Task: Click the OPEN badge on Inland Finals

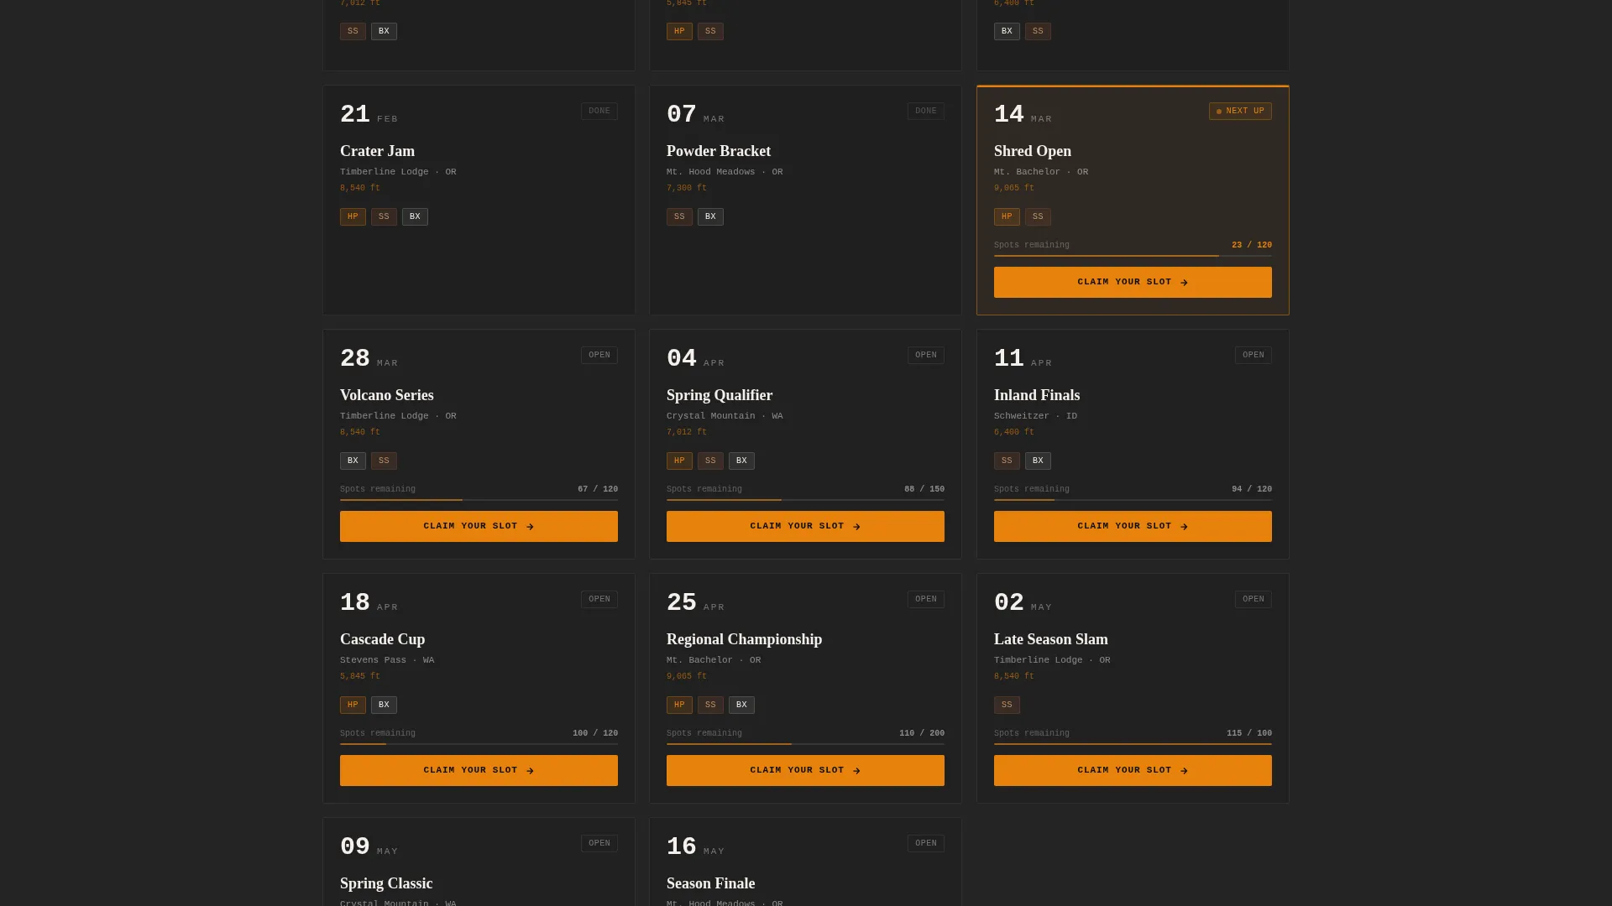Action: point(1253,356)
